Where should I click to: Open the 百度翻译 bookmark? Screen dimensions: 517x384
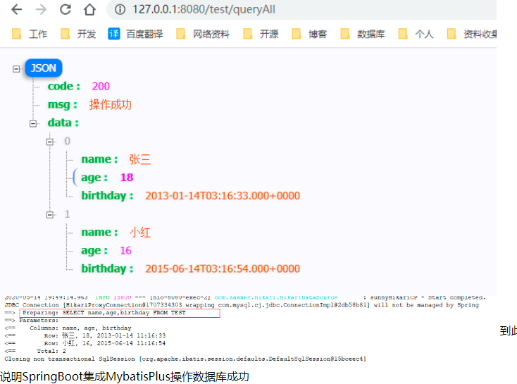coord(135,34)
